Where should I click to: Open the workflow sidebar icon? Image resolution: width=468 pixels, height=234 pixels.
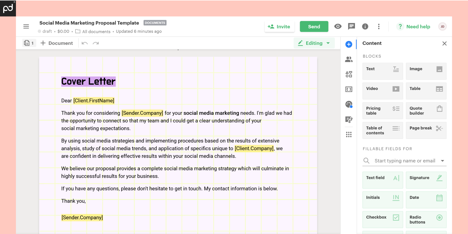(x=349, y=120)
